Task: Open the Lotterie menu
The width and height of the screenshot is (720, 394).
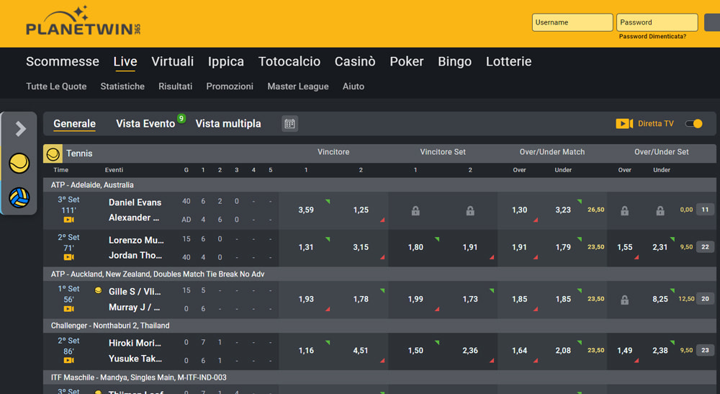Action: point(509,61)
